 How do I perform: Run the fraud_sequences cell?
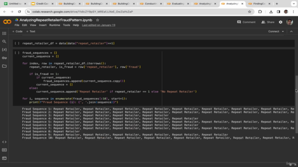coord(17,53)
